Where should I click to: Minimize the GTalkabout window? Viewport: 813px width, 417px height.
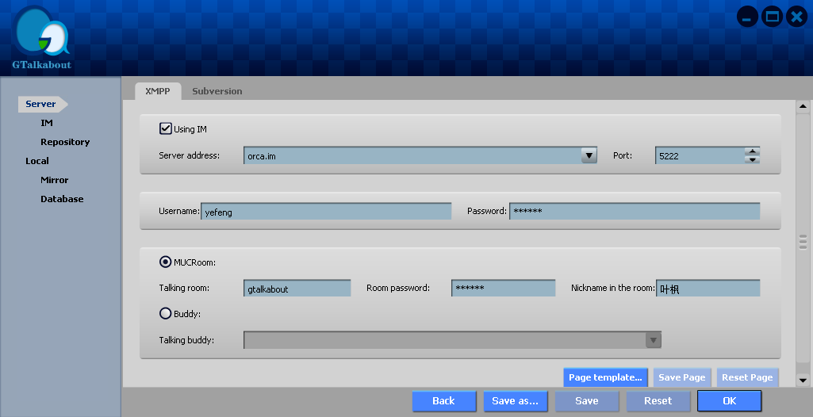click(747, 17)
